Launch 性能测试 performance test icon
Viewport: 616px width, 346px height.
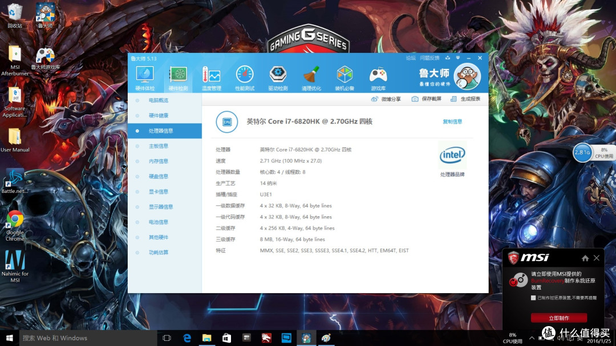tap(244, 79)
